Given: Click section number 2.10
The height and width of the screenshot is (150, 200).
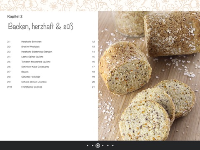Looking at the screenshot, I should tap(10, 87).
